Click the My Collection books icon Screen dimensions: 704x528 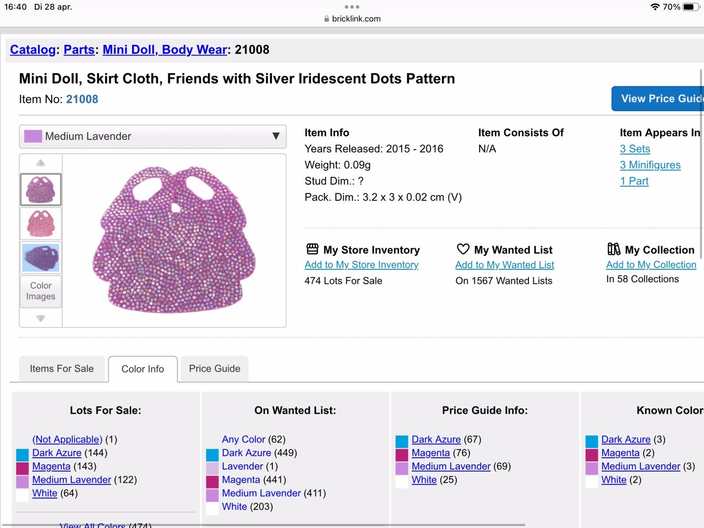tap(614, 249)
